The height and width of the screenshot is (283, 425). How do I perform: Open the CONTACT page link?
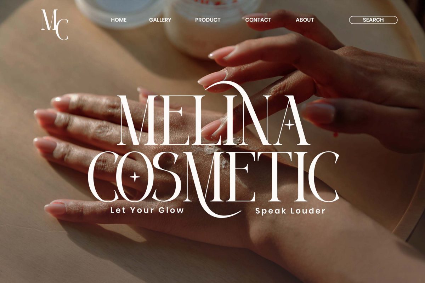258,20
